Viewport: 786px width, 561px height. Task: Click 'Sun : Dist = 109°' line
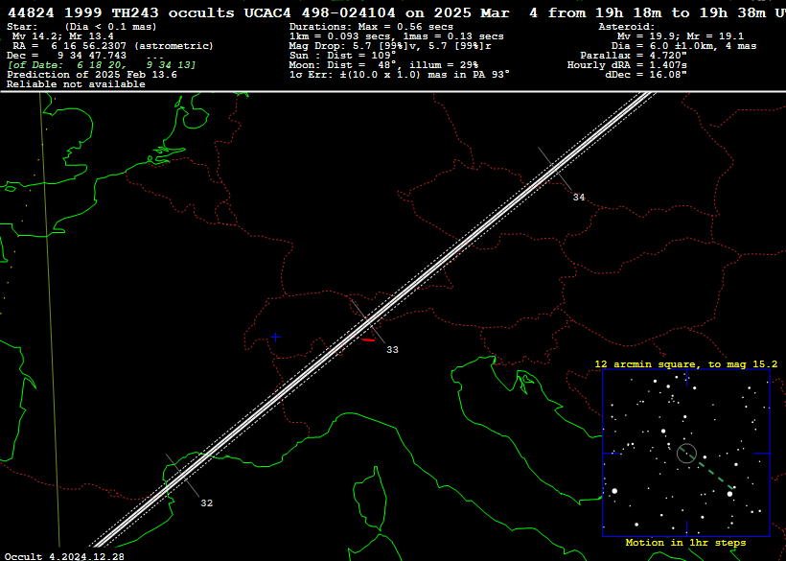(342, 56)
